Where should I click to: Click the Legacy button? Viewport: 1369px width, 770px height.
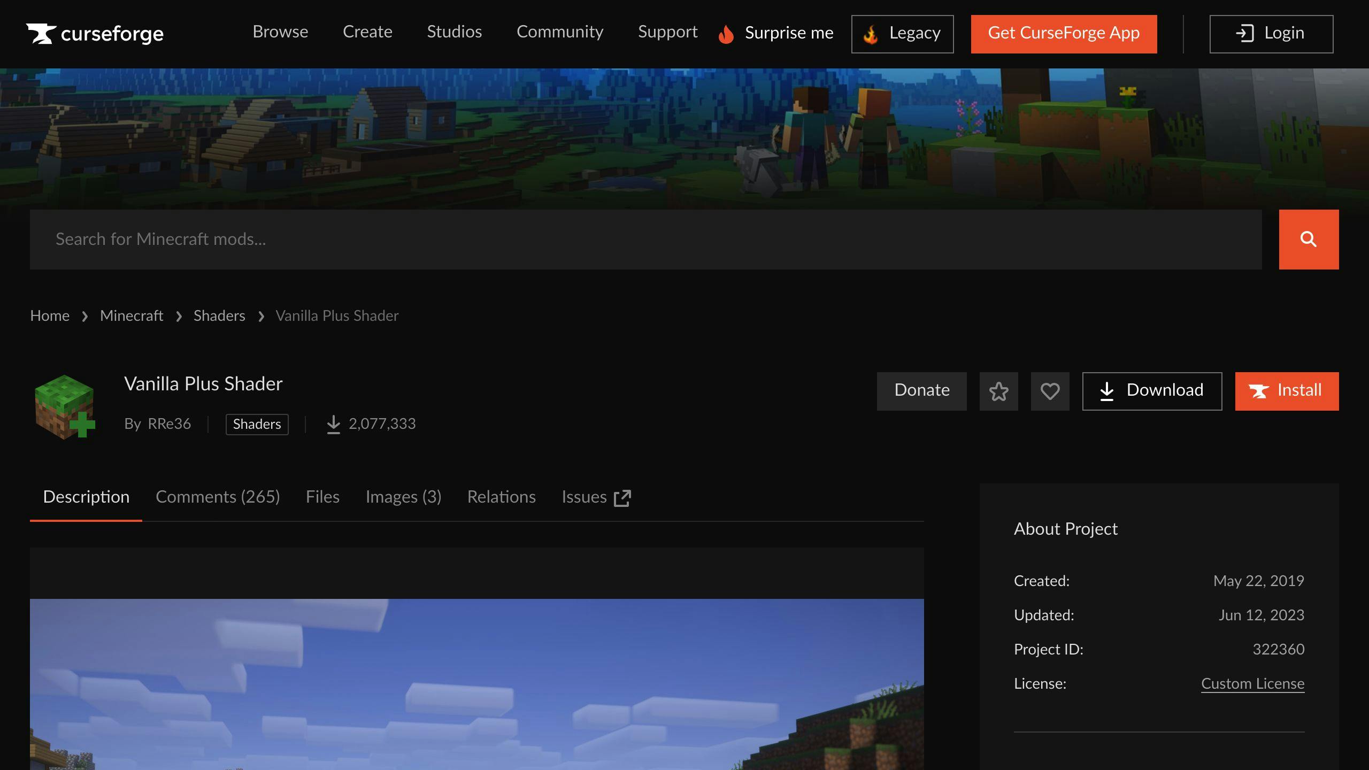point(902,34)
